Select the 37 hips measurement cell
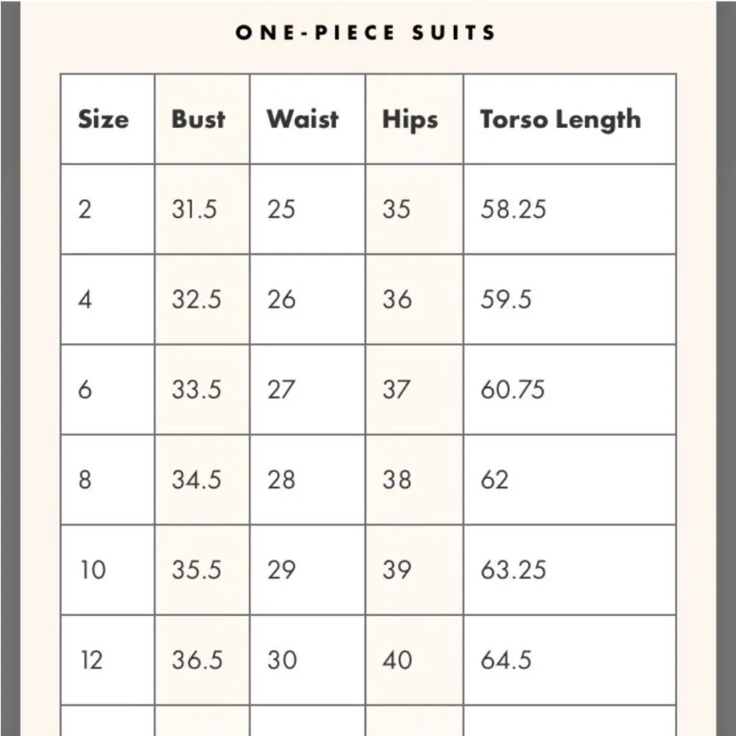Screen dimensions: 736x736 pos(396,390)
